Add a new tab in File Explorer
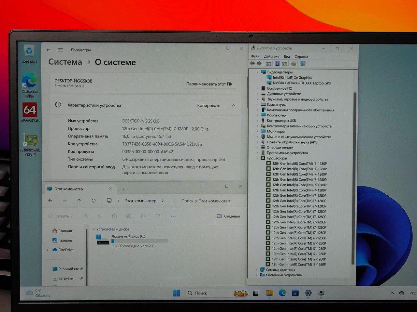The image size is (417, 312). tap(124, 189)
